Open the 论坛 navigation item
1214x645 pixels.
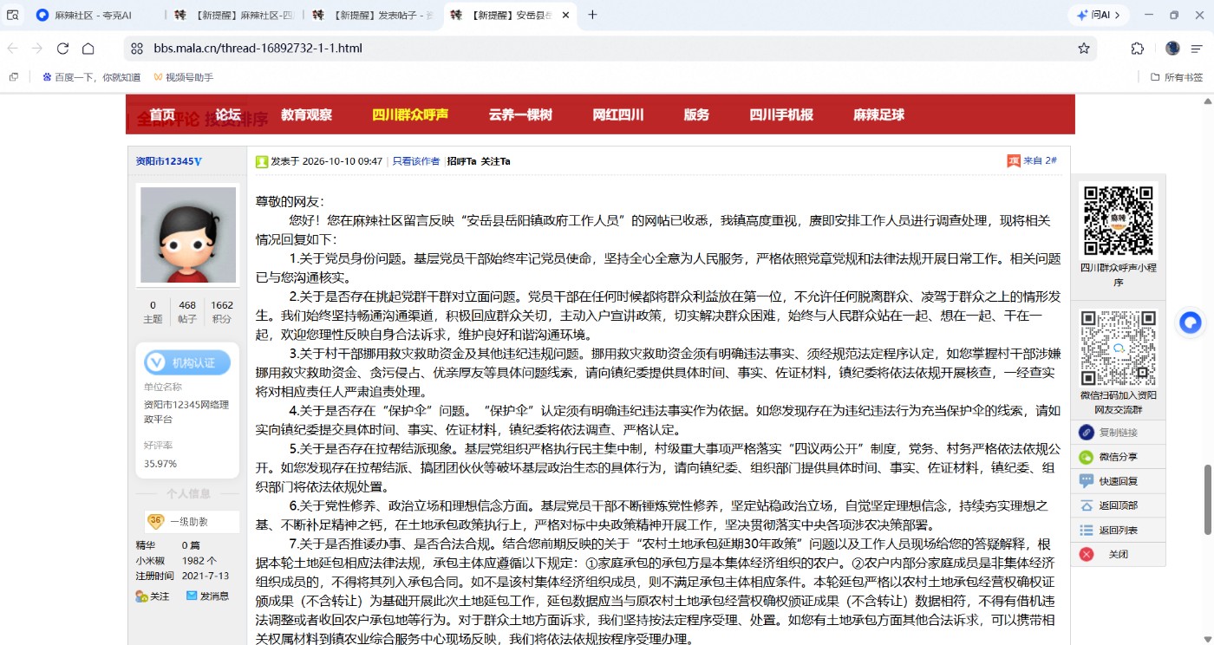pyautogui.click(x=228, y=114)
